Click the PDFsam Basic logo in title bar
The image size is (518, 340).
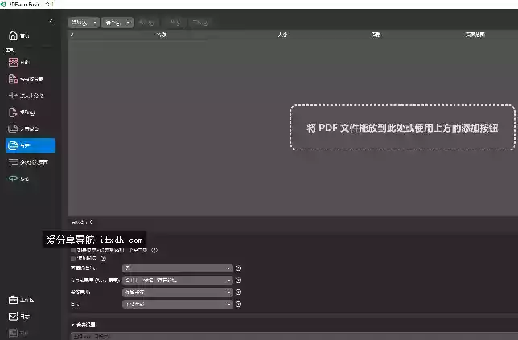coord(4,4)
